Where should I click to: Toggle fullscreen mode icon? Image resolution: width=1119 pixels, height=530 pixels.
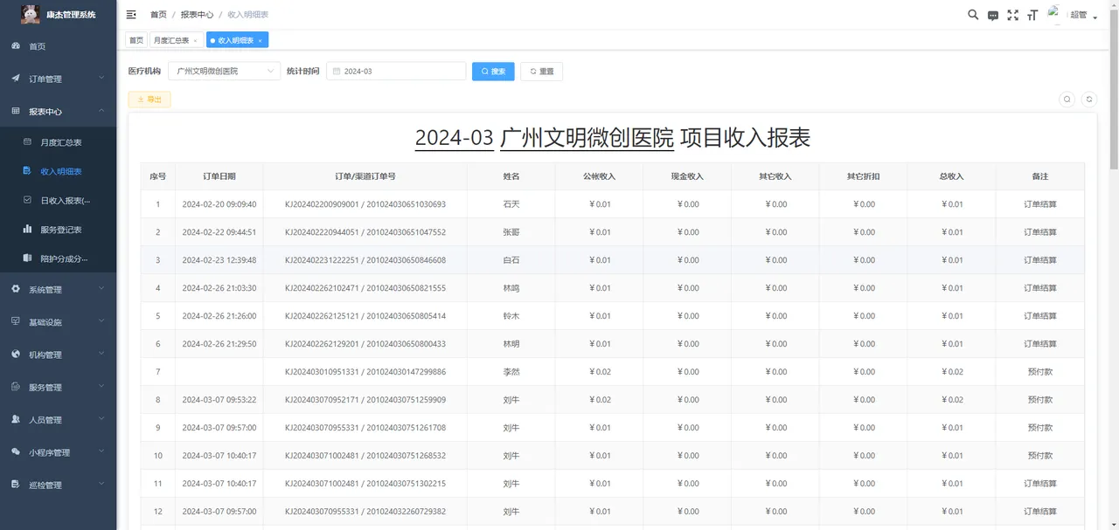(1013, 15)
